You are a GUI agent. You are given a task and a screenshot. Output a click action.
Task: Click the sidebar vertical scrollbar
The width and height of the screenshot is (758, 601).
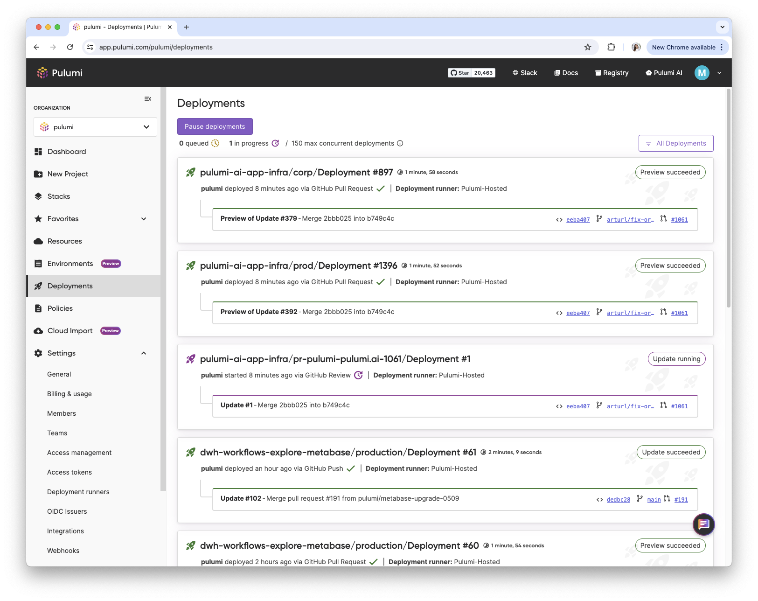click(163, 289)
